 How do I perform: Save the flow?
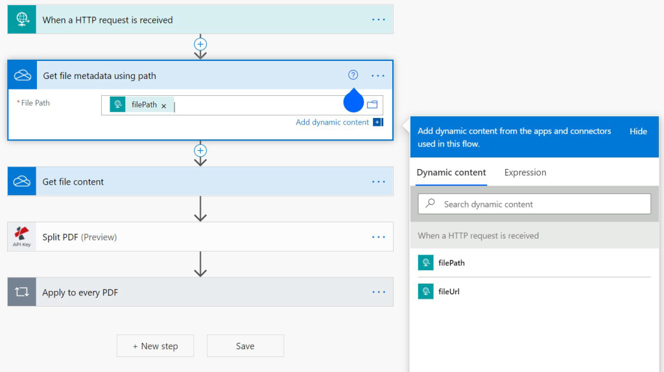tap(245, 346)
